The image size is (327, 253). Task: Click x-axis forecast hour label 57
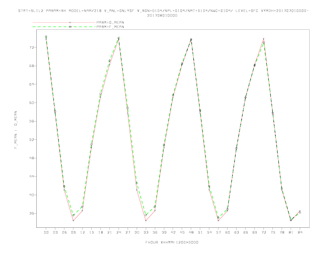218,232
